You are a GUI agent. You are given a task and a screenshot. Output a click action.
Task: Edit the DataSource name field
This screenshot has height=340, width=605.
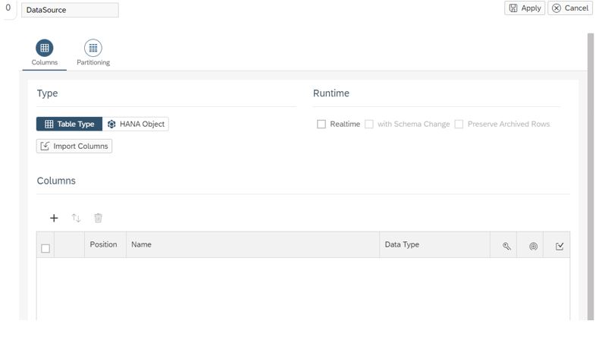[70, 10]
